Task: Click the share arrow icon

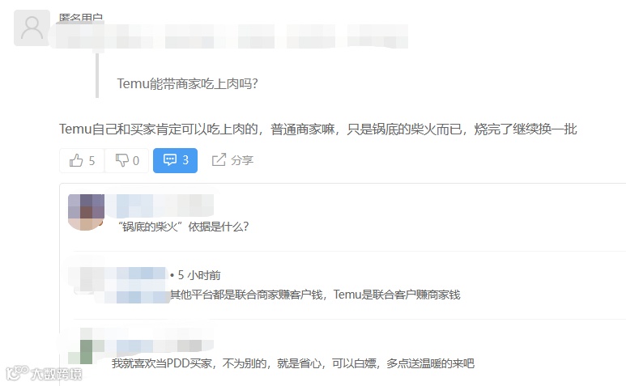Action: (219, 160)
